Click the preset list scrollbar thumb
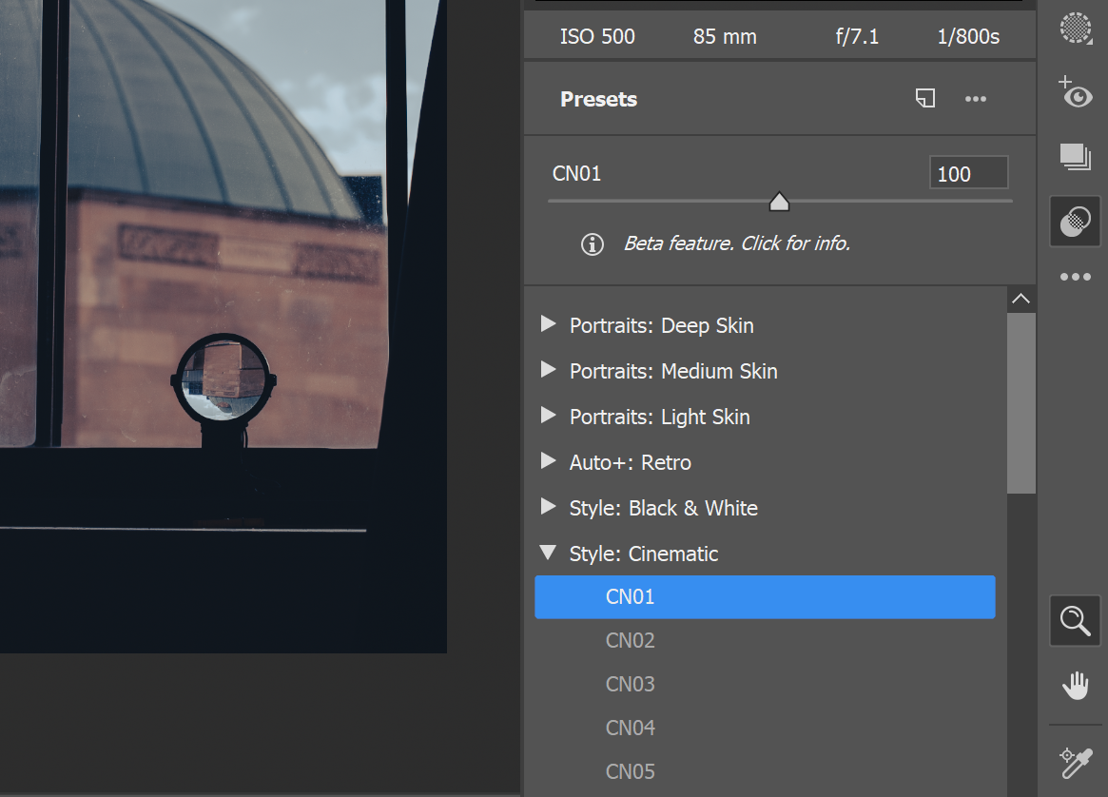The image size is (1108, 797). click(x=1021, y=403)
